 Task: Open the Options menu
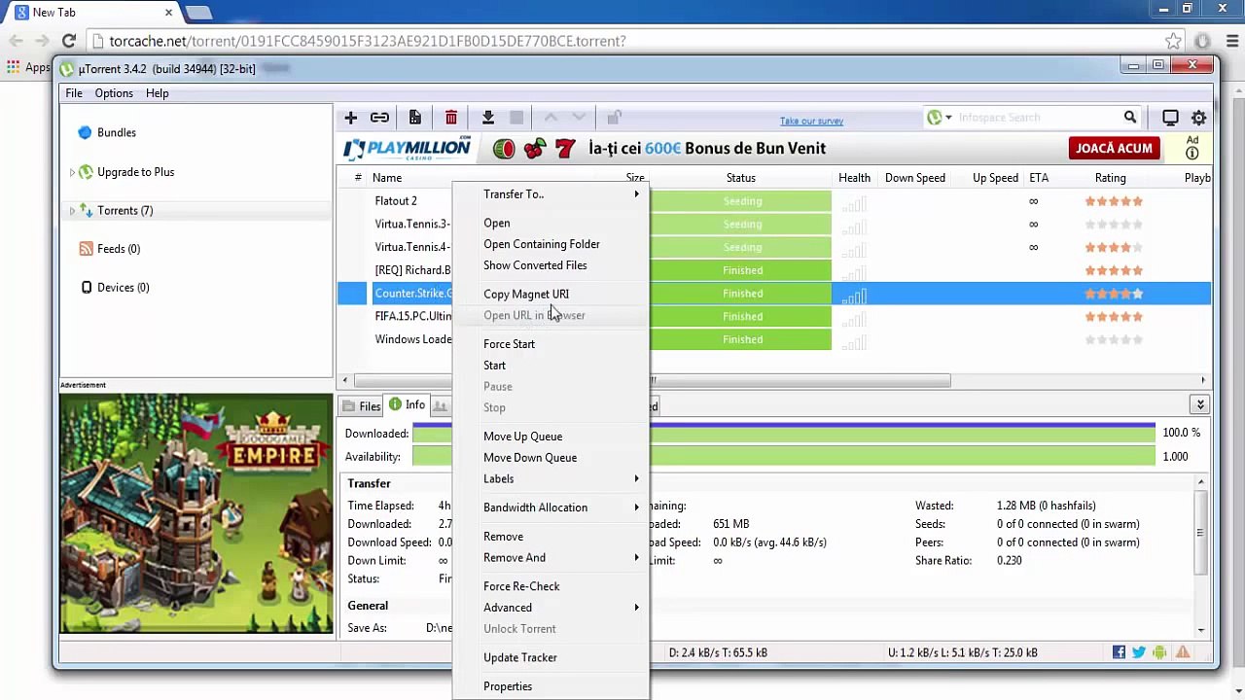tap(114, 93)
